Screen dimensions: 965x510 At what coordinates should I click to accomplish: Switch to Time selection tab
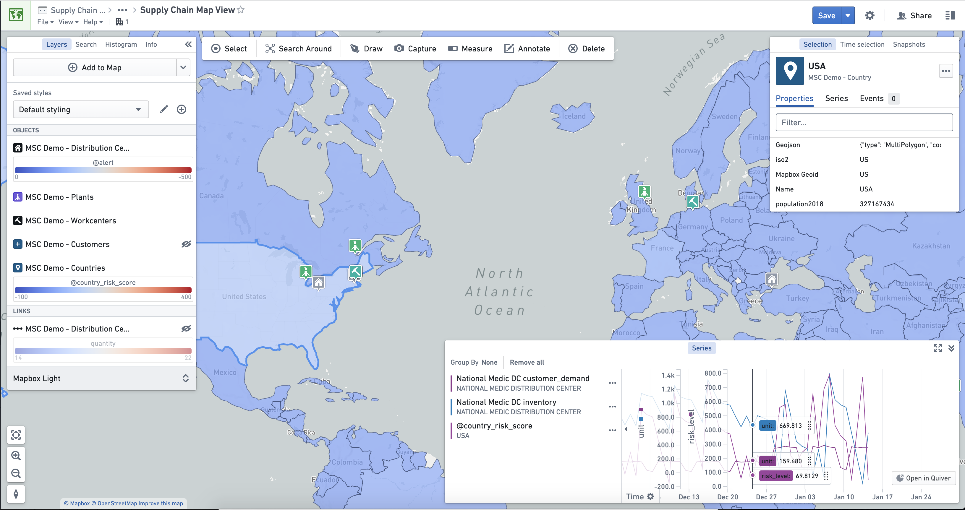(862, 44)
